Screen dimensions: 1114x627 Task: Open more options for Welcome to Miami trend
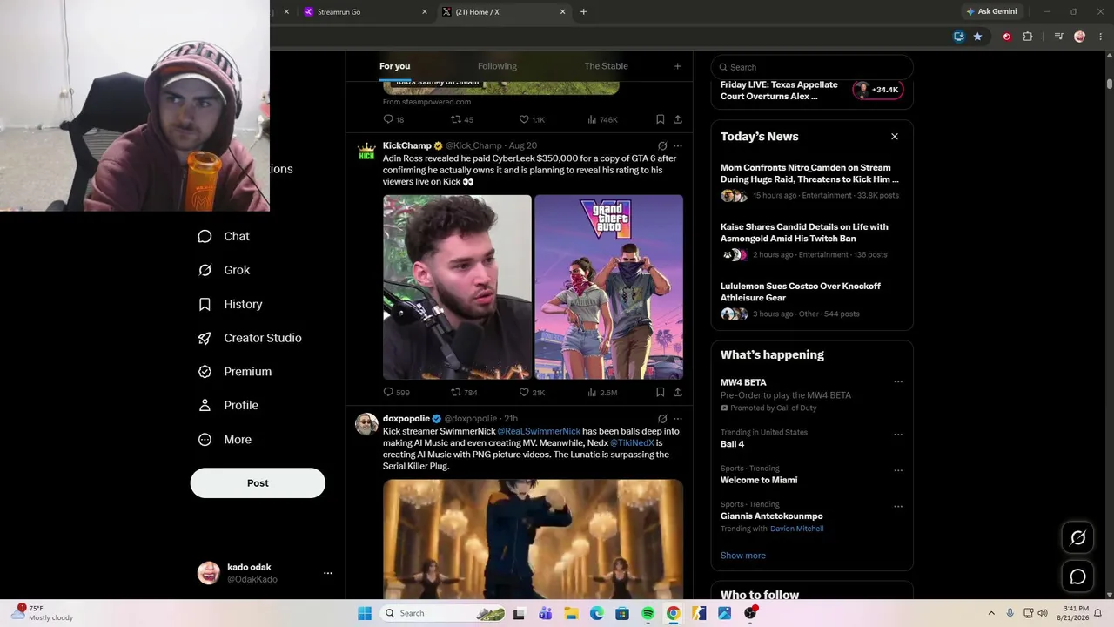click(898, 470)
